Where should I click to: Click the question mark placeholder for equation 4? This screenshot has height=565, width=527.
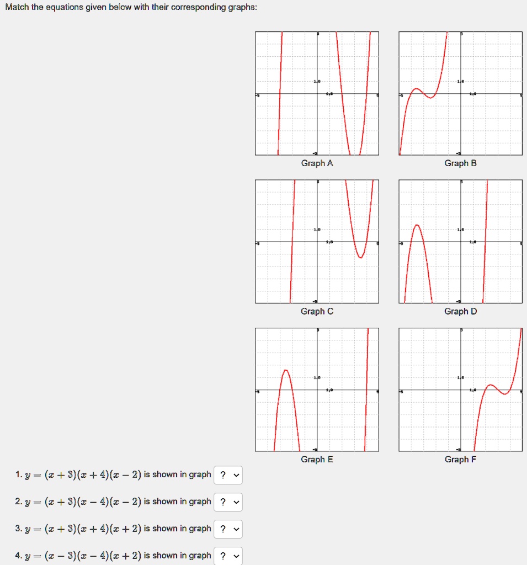(223, 556)
